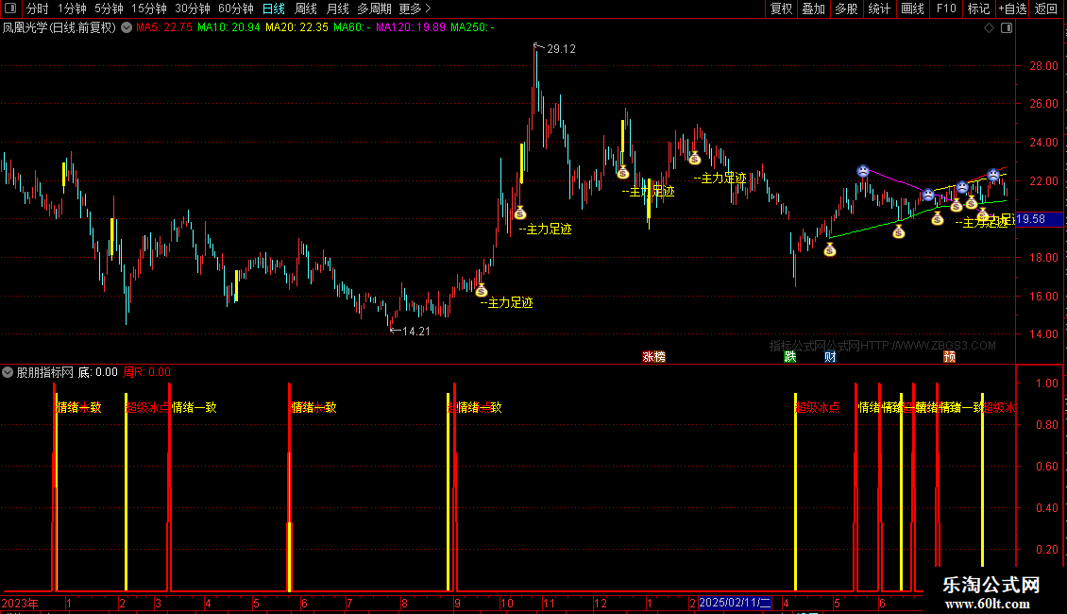Click the 14.21 low price label
The image size is (1067, 614).
[415, 332]
